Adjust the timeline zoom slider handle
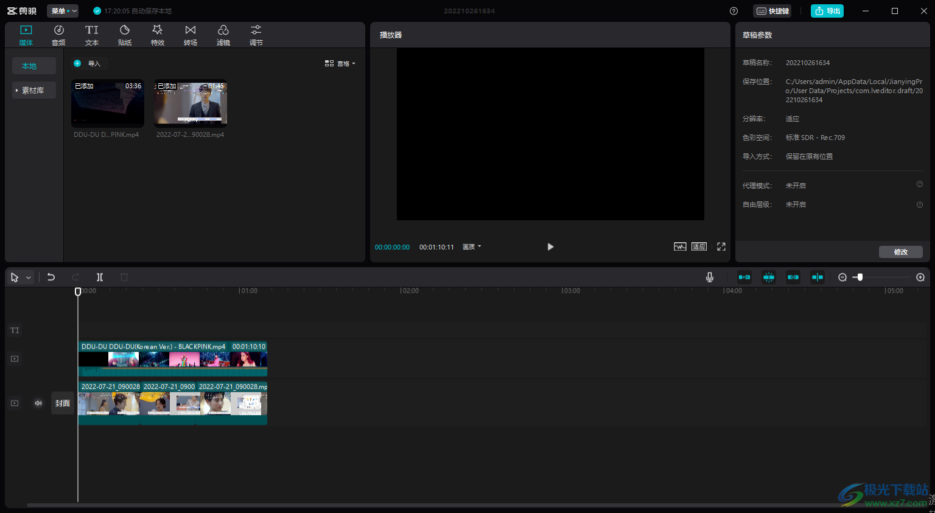The height and width of the screenshot is (513, 935). tap(860, 277)
